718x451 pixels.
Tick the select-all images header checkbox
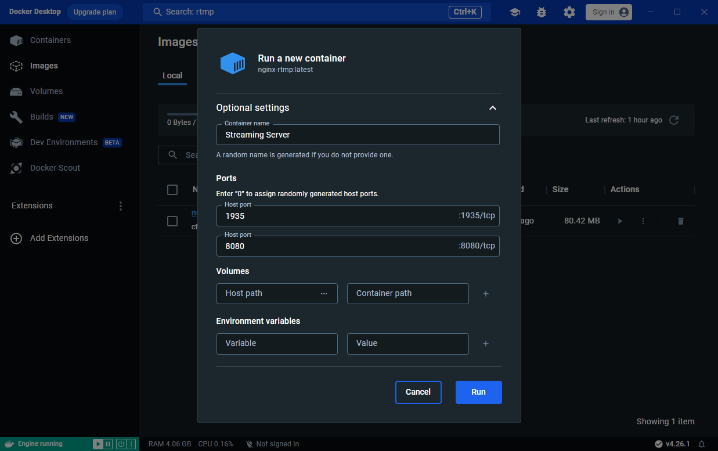pos(172,190)
